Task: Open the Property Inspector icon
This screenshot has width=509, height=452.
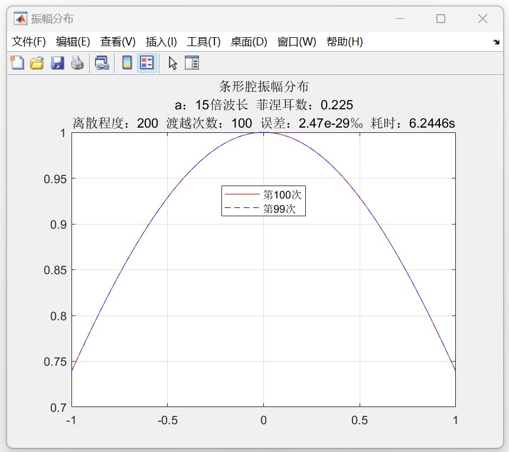Action: (x=192, y=63)
